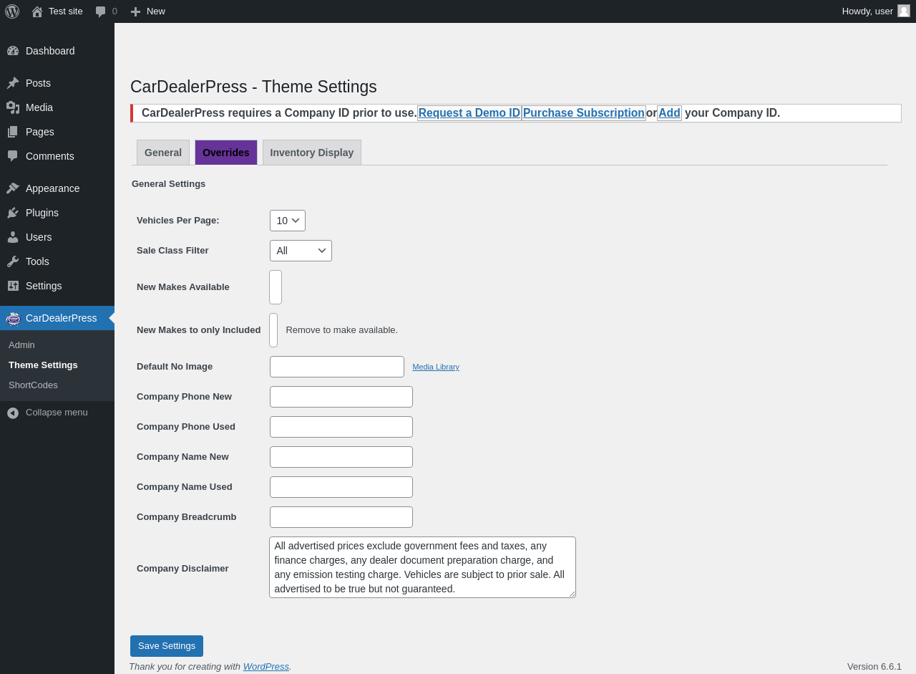Click the user avatar icon

pyautogui.click(x=904, y=11)
